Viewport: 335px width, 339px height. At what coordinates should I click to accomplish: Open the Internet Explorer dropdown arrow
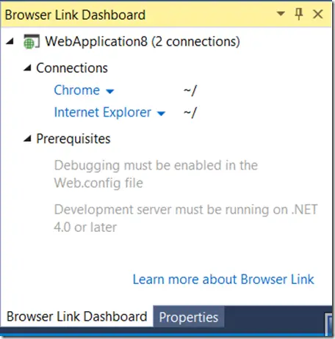coord(161,114)
